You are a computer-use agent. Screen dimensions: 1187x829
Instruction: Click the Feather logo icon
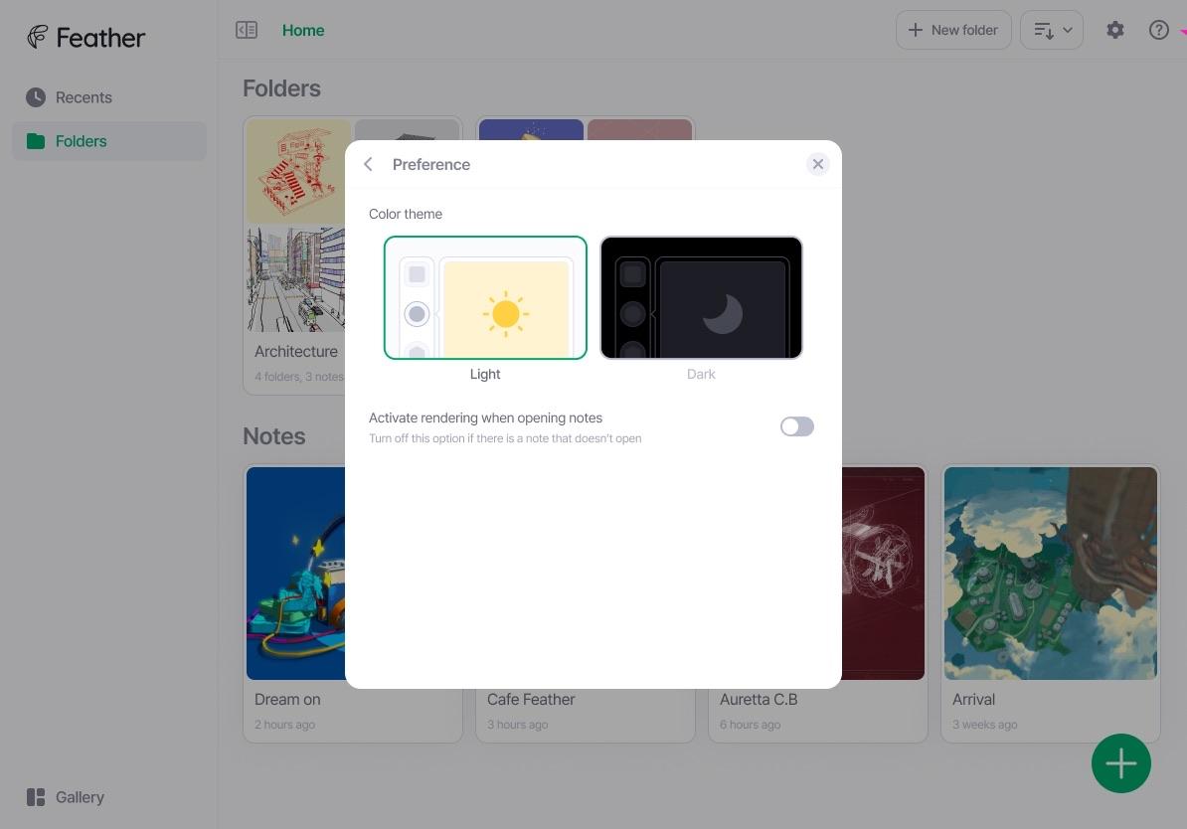38,38
